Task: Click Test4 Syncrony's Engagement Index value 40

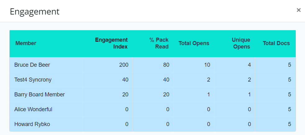Action: (125, 80)
